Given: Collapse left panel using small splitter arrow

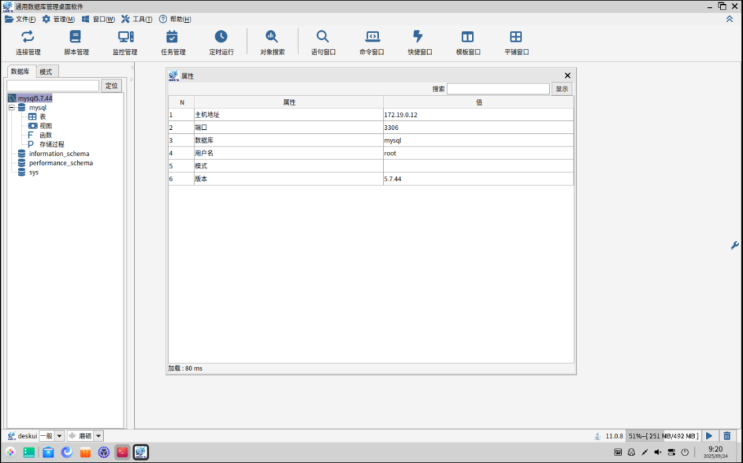Looking at the screenshot, I should (x=131, y=67).
